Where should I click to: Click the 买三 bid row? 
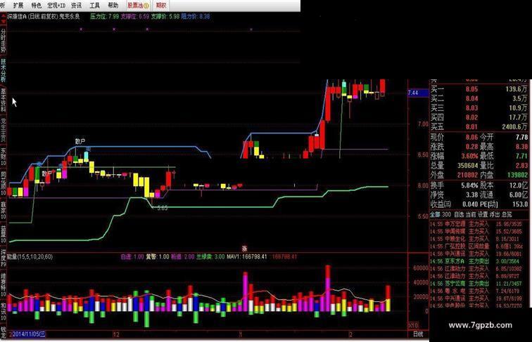[479, 108]
